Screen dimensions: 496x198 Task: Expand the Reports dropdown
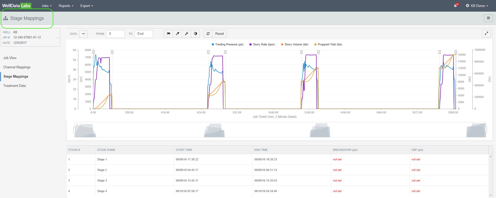(66, 6)
